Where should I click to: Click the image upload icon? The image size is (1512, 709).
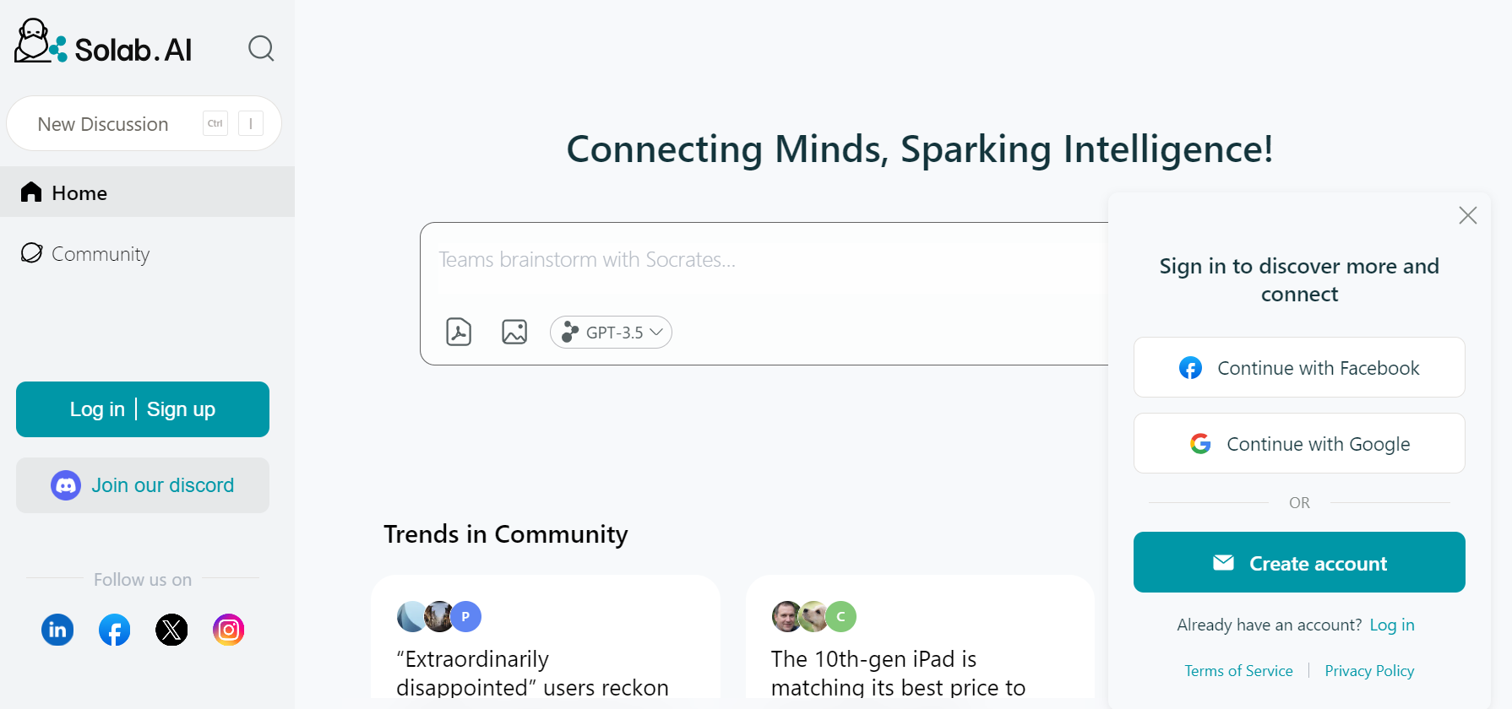click(514, 332)
